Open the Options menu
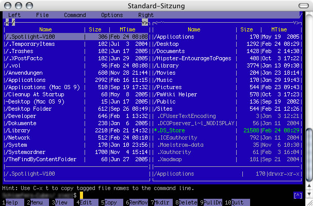 [112, 15]
